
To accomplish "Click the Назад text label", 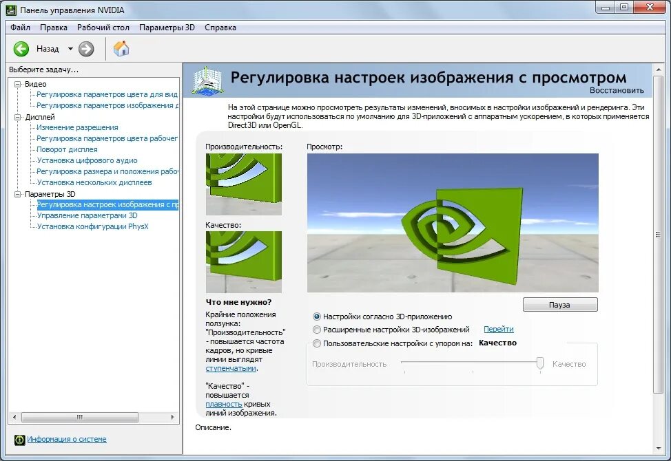I will pyautogui.click(x=48, y=49).
